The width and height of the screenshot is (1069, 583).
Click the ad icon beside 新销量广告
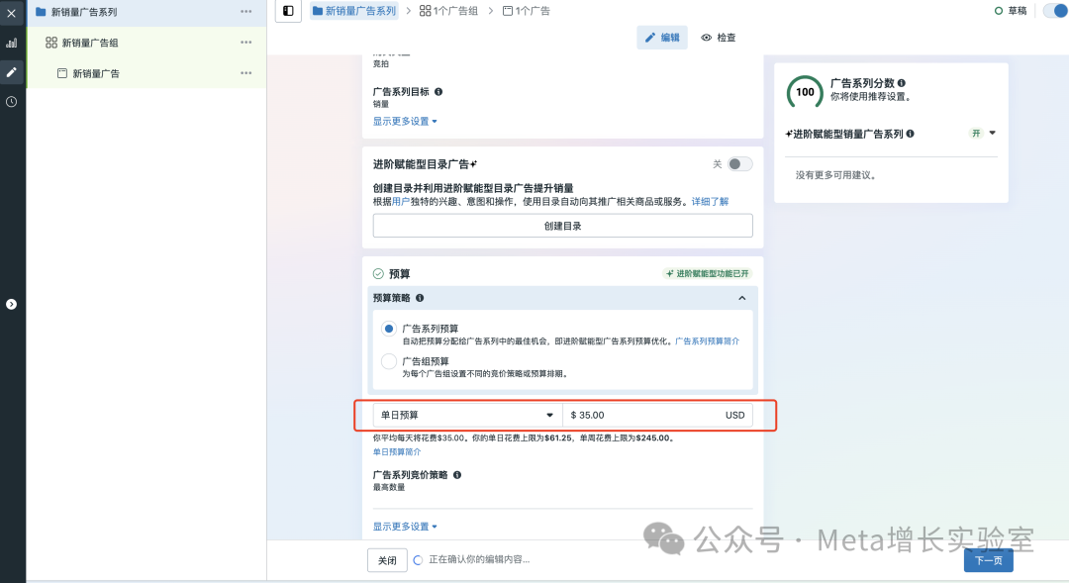pos(61,72)
